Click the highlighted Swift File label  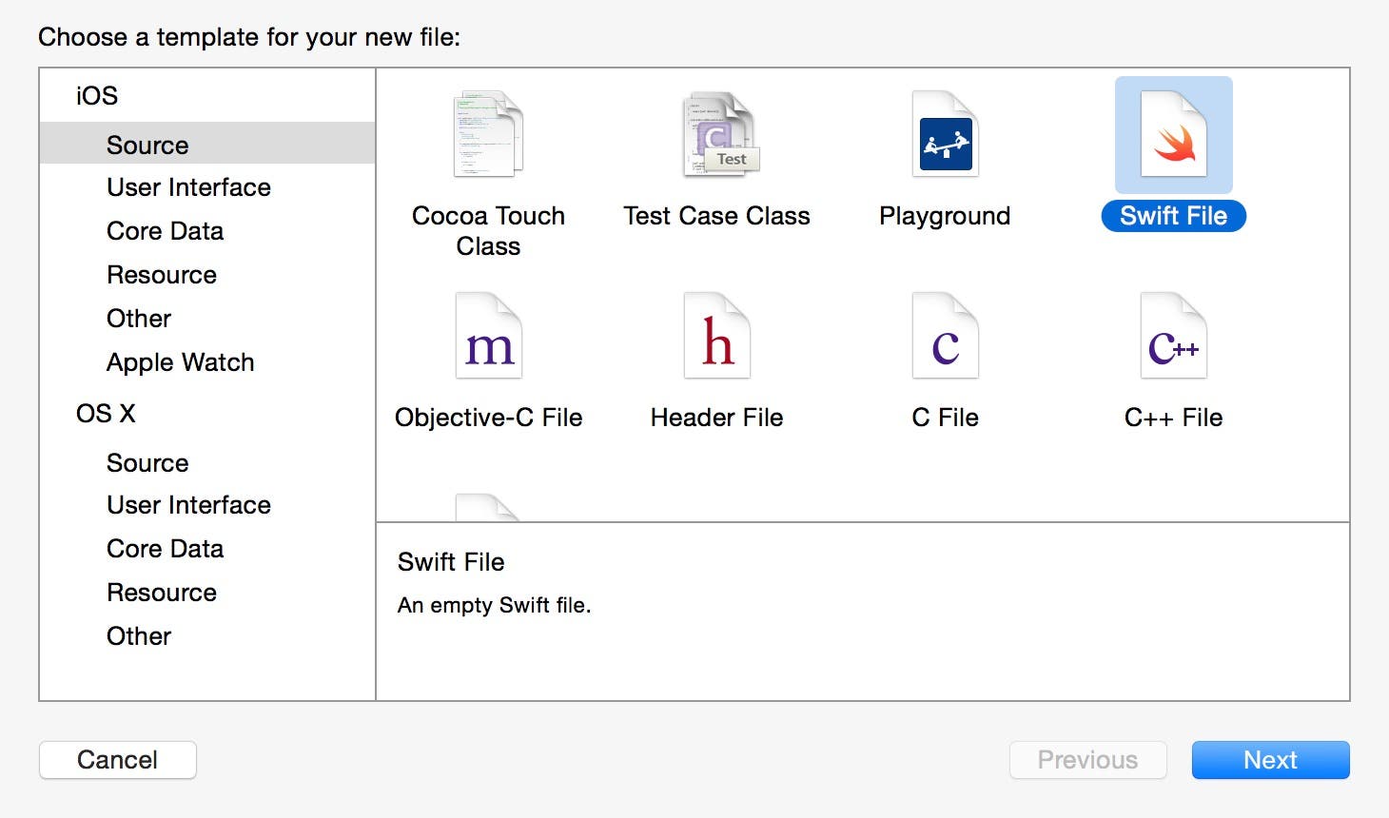[1173, 216]
